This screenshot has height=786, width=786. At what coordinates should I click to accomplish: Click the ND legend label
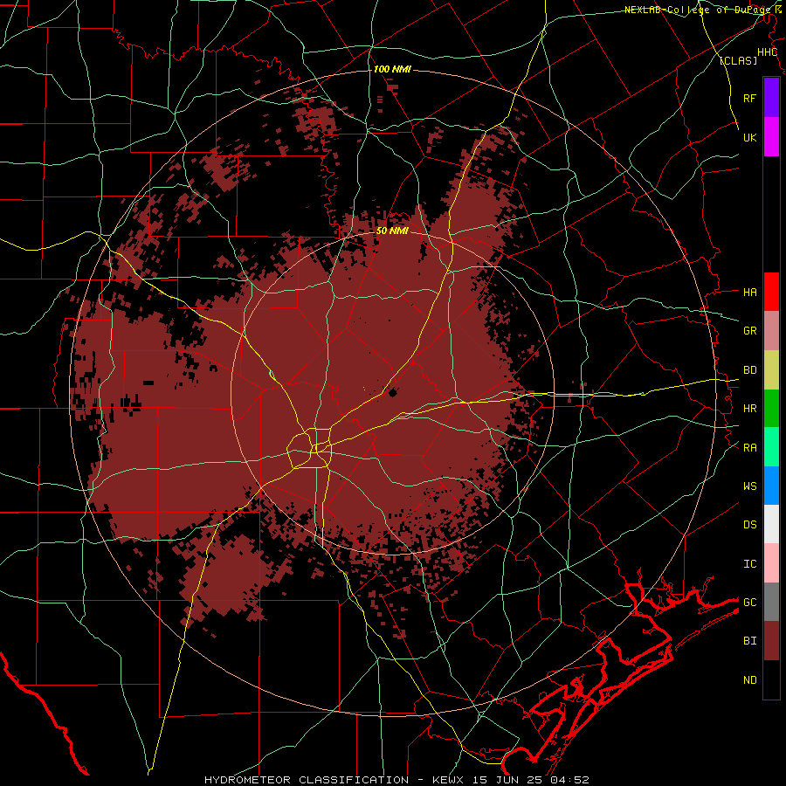tap(749, 680)
